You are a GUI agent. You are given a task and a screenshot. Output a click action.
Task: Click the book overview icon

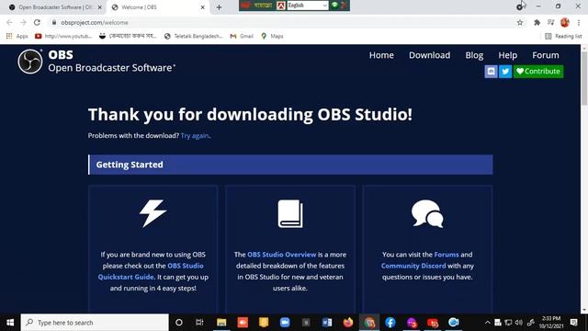click(x=290, y=213)
